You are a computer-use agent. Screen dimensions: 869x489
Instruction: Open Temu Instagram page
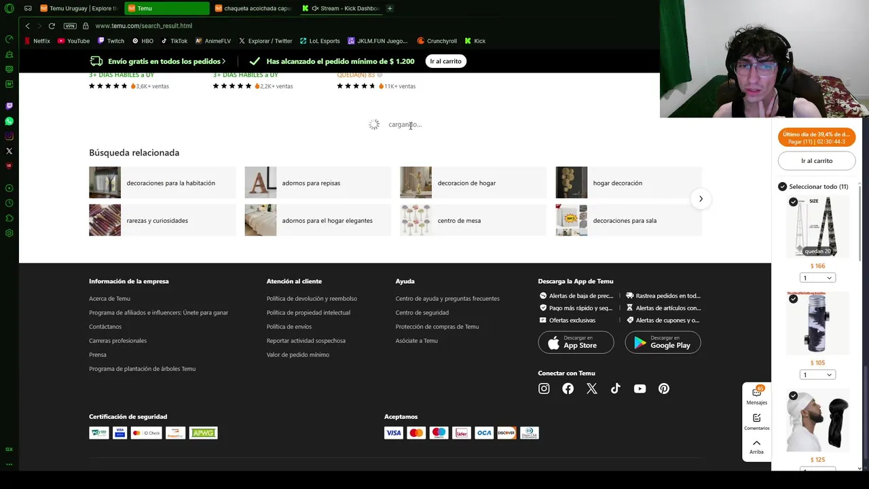(x=544, y=388)
